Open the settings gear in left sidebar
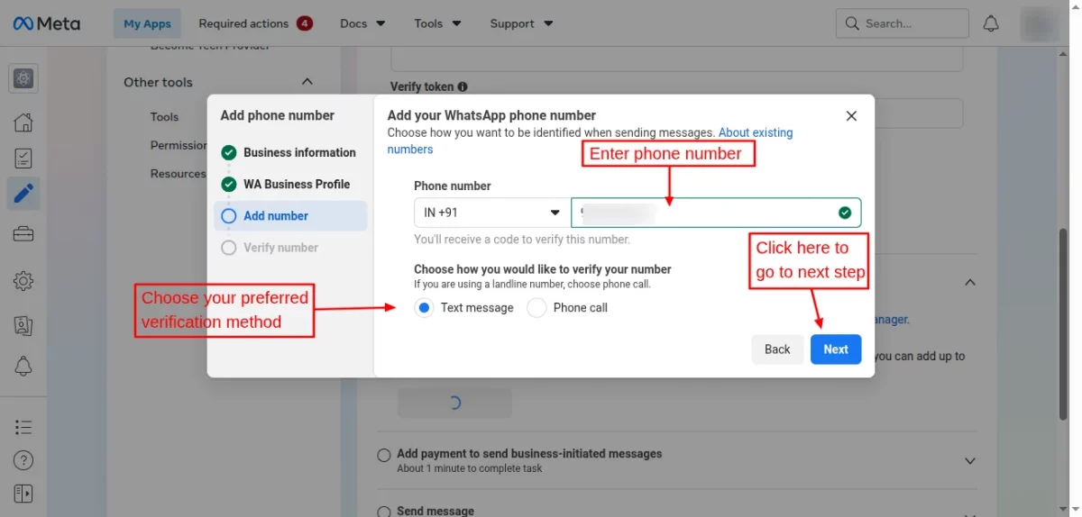This screenshot has width=1082, height=517. click(x=23, y=280)
